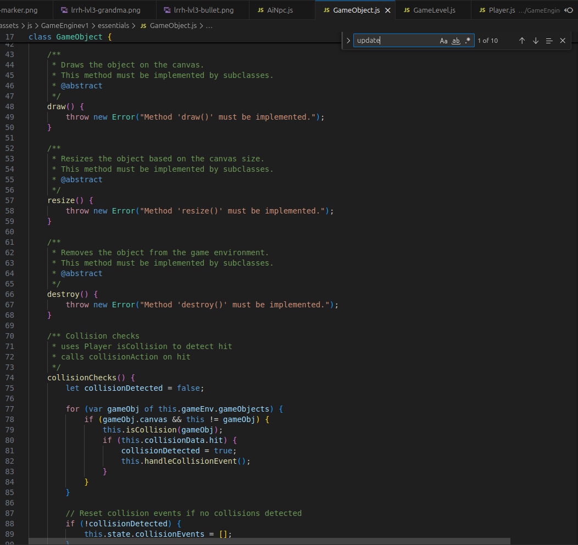Click the '@abstract' tag on line 64
Screen dimensions: 578x545
(81, 274)
